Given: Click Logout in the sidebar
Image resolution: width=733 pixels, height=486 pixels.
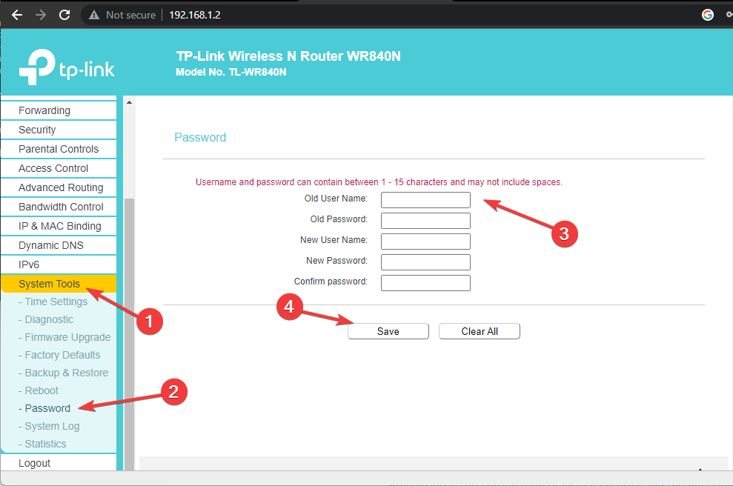Looking at the screenshot, I should [x=59, y=462].
